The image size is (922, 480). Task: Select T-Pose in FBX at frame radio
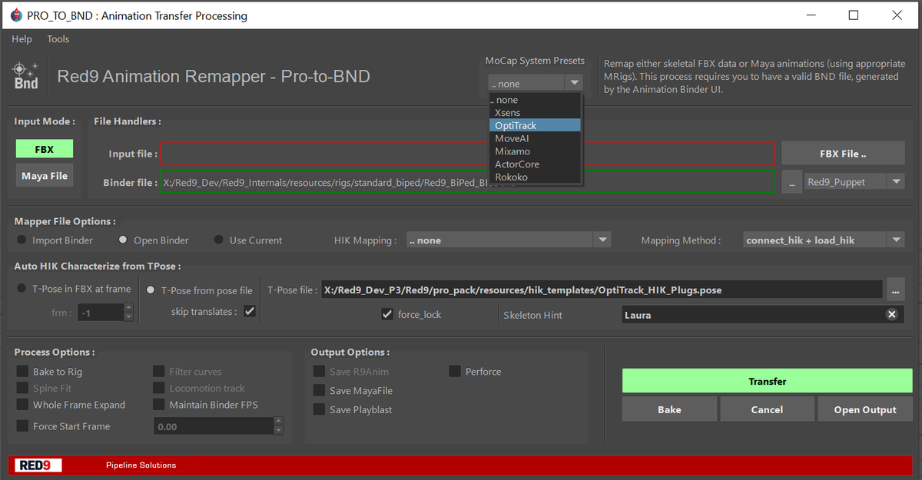[22, 290]
